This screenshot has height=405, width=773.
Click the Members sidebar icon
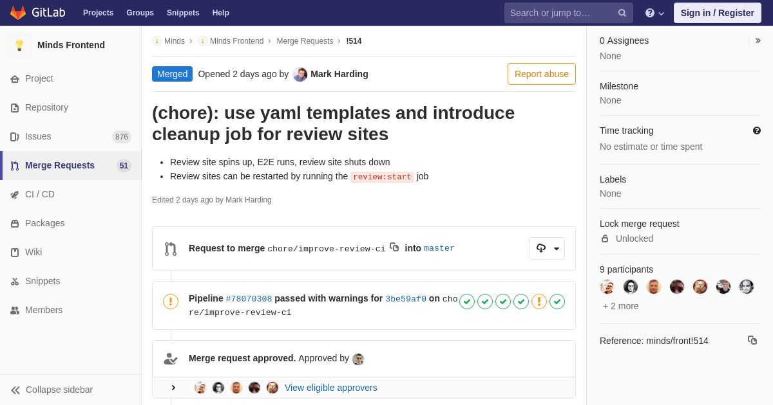tap(15, 310)
